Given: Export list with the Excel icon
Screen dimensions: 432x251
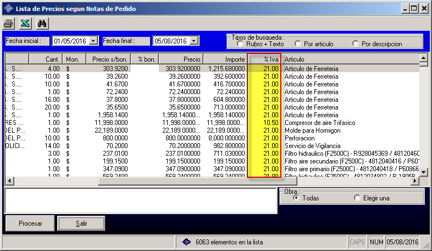Looking at the screenshot, I should [x=25, y=23].
